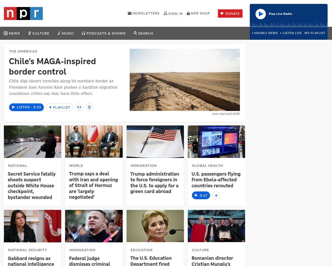Open the Newsletters envelope link
Screen dimensions: 332x266
[x=144, y=14]
